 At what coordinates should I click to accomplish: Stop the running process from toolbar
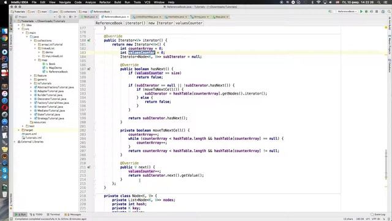[377, 12]
